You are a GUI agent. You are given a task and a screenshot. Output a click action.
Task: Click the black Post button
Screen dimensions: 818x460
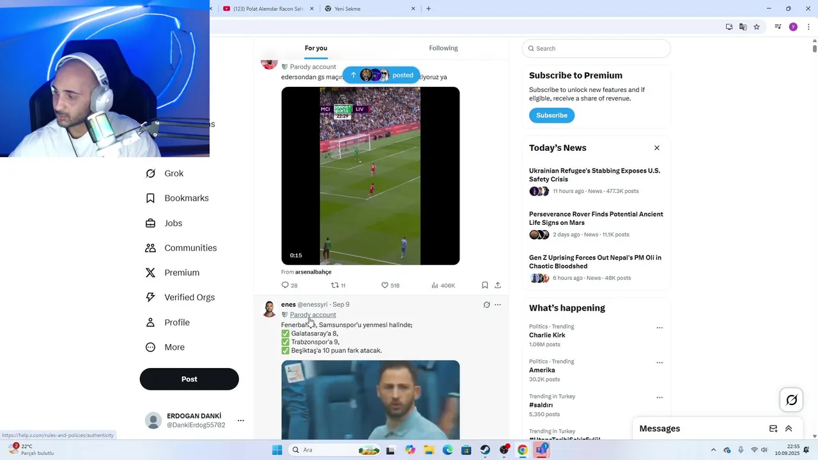click(x=189, y=379)
